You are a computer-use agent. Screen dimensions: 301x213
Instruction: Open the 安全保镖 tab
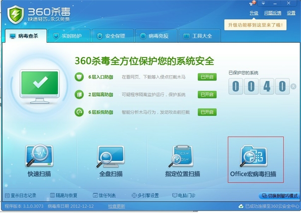pos(112,36)
